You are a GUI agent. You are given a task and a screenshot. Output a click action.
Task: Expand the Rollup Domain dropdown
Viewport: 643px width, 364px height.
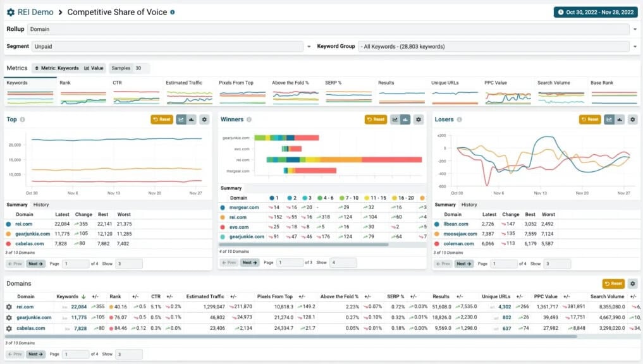634,29
